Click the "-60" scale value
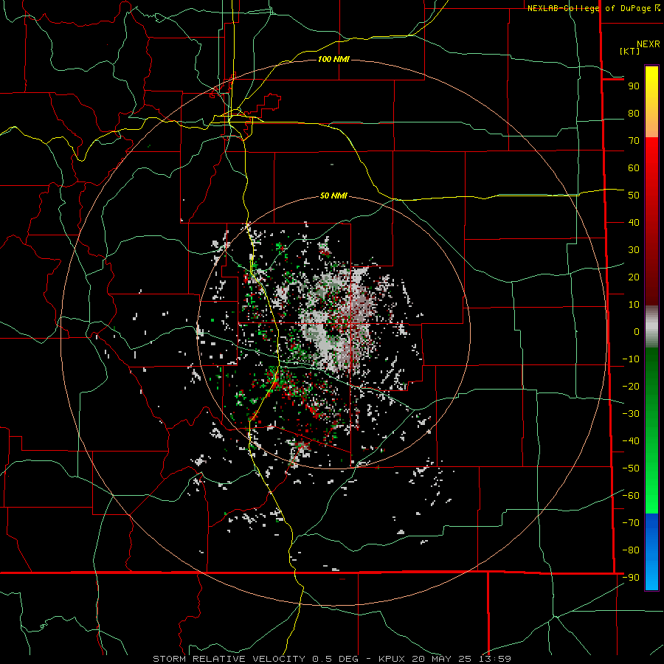The width and height of the screenshot is (664, 664). point(631,496)
